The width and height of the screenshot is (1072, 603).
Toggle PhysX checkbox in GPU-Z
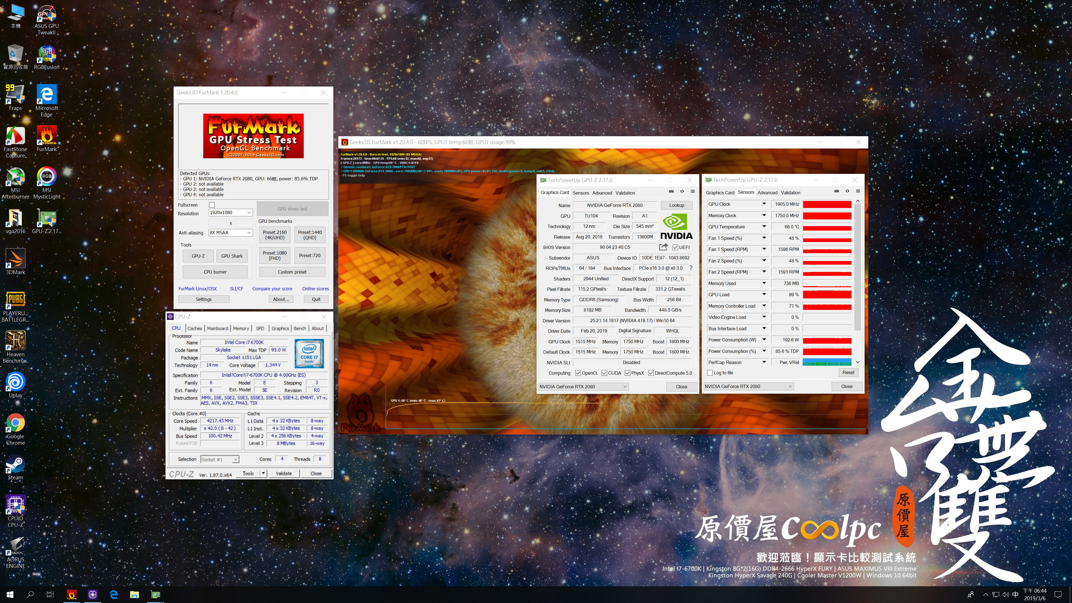[x=627, y=373]
